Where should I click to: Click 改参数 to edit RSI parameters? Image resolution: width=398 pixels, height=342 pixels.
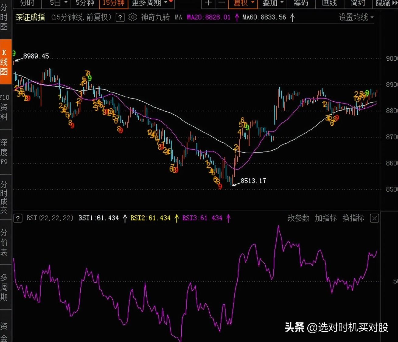click(x=298, y=218)
